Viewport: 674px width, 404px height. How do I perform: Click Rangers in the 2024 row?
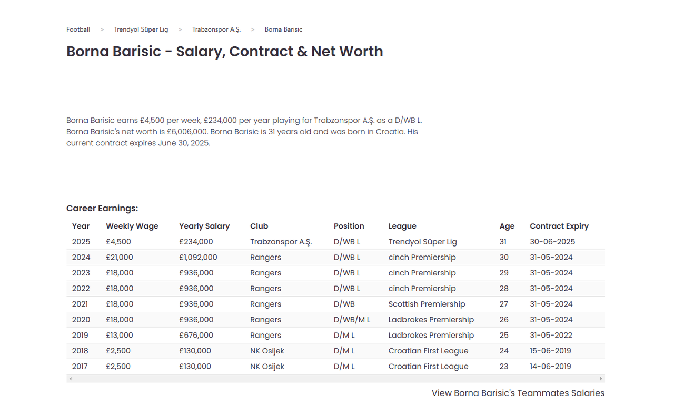(266, 258)
